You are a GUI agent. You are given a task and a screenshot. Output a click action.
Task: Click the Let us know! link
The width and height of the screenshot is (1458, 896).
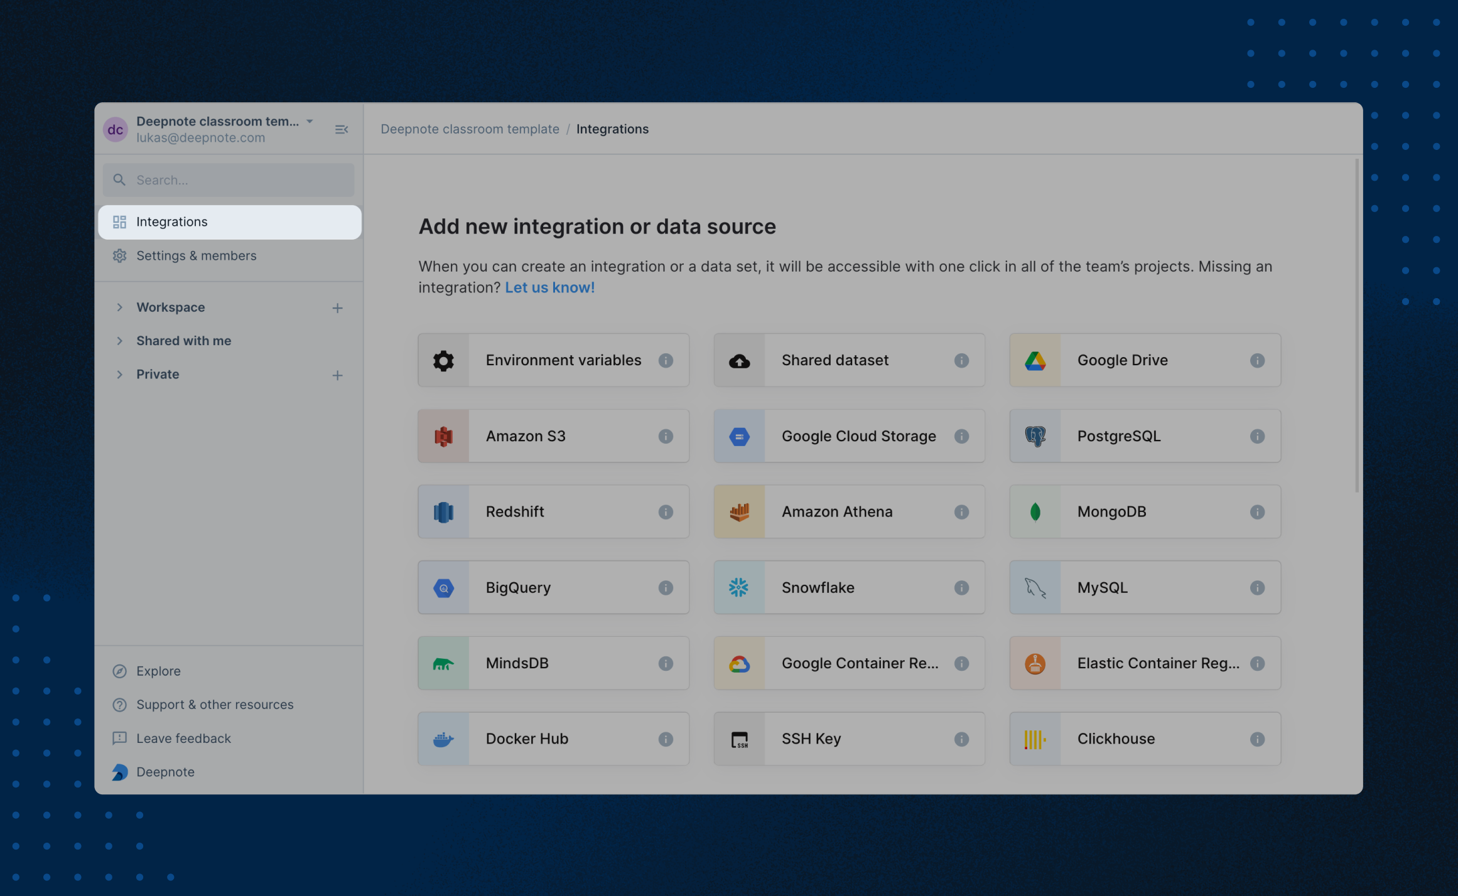click(549, 287)
